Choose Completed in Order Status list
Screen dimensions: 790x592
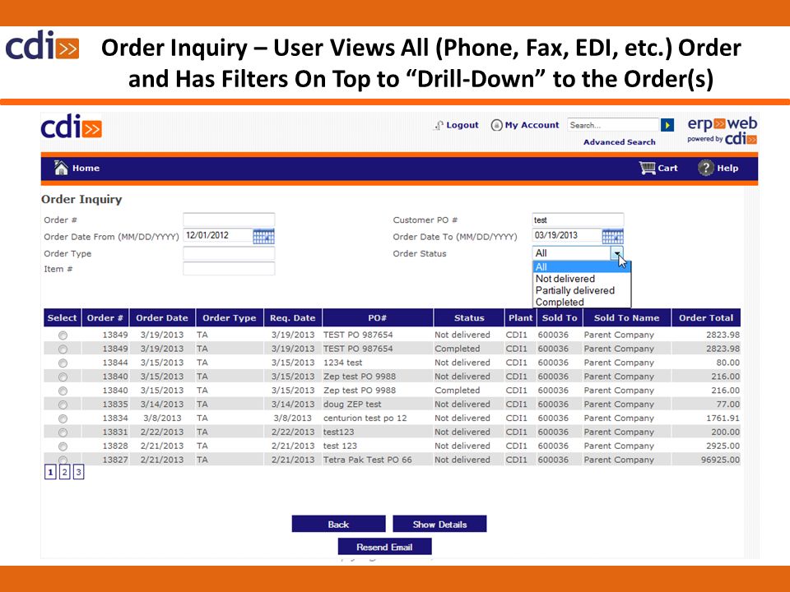(582, 302)
